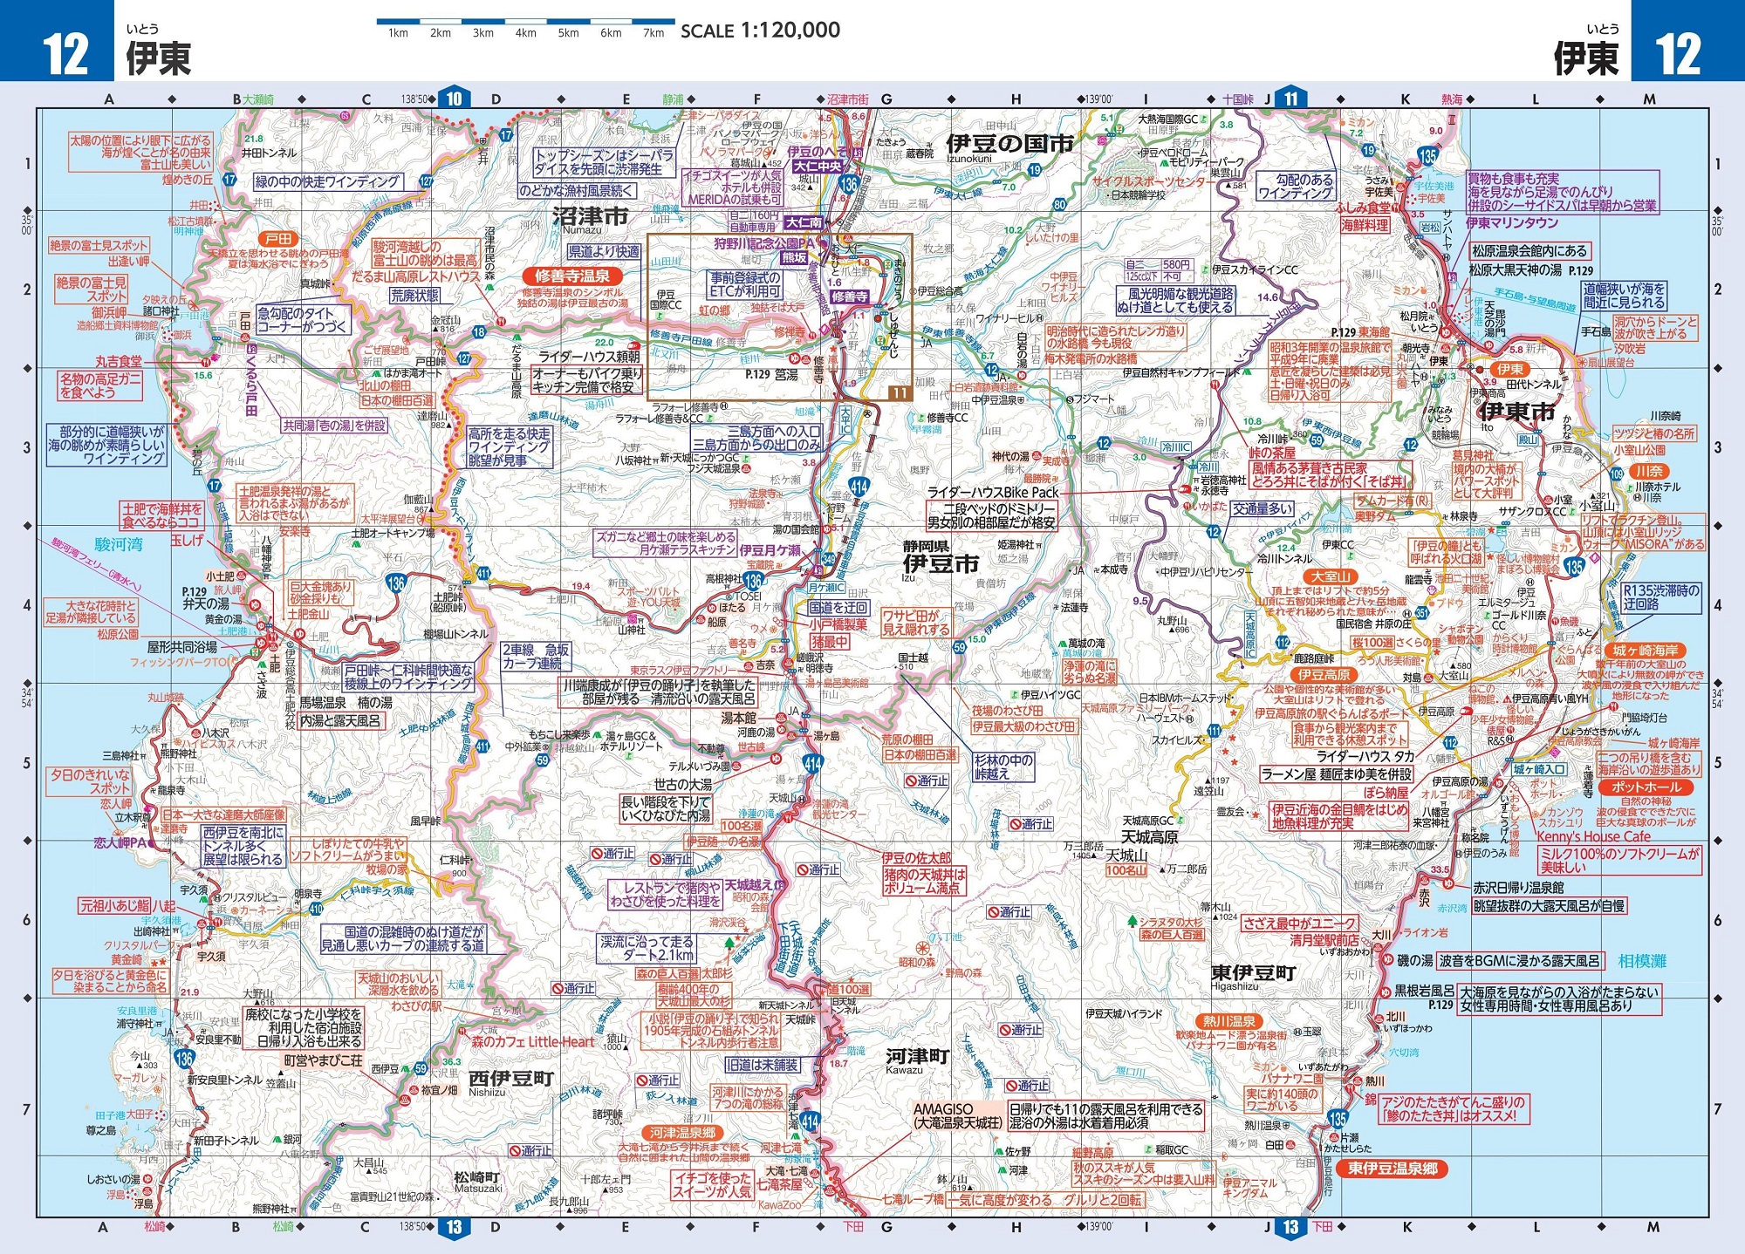The width and height of the screenshot is (1745, 1254).
Task: Select the 伊豆高原 orange badge
Action: (x=1324, y=675)
